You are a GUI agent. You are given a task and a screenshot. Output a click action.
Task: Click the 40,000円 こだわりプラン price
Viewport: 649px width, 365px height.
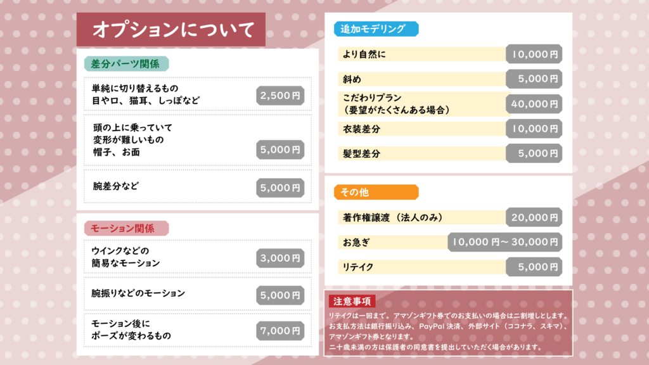(x=534, y=104)
